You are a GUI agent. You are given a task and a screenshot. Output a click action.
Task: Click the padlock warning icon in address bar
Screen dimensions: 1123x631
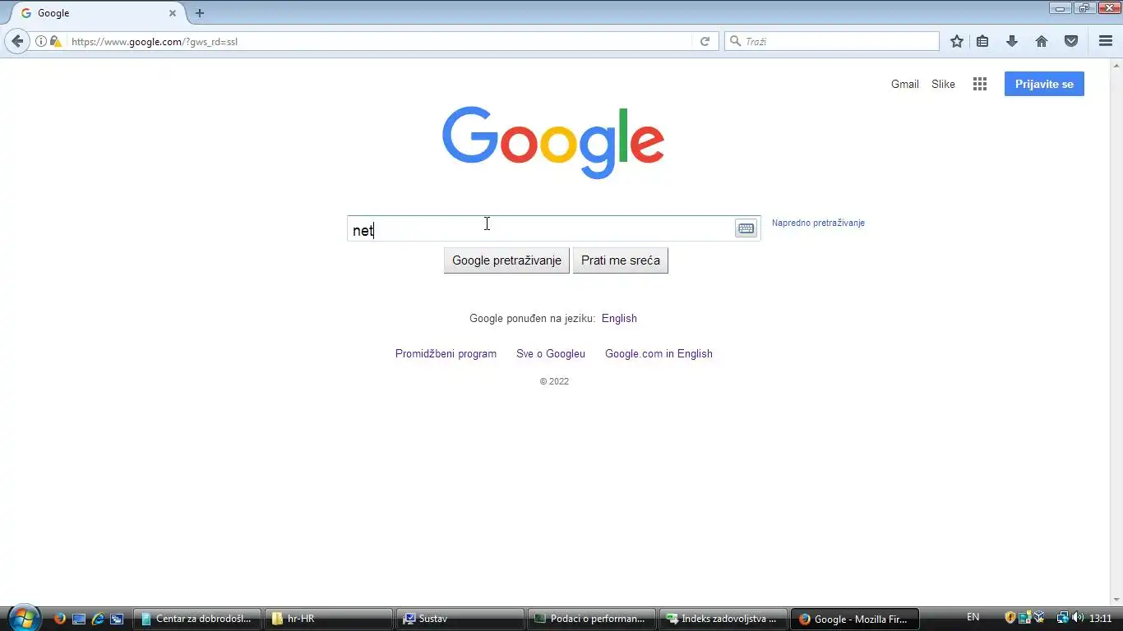[56, 41]
